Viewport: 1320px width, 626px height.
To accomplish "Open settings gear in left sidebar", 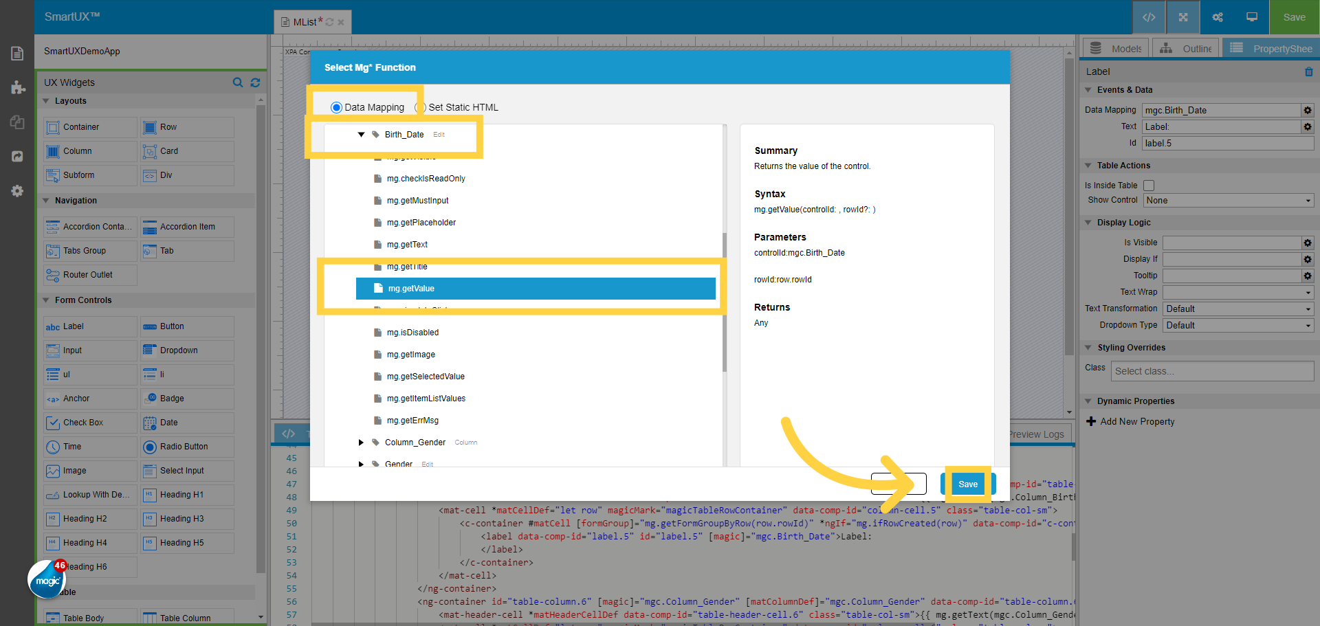I will 16,191.
